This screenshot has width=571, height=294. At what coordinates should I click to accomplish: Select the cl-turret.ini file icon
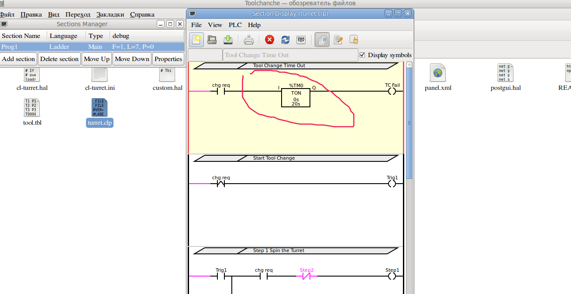(x=100, y=74)
